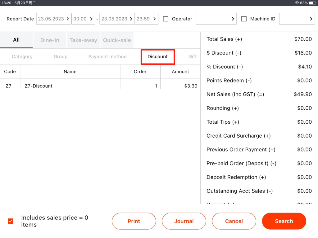Expand the Machine ID dropdown list
This screenshot has height=238, width=318.
click(297, 19)
